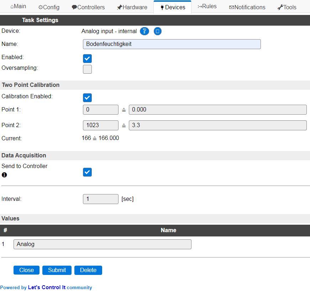310x292 pixels.
Task: Click the Name field containing Bodenfeuchtigkeit
Action: click(x=172, y=44)
